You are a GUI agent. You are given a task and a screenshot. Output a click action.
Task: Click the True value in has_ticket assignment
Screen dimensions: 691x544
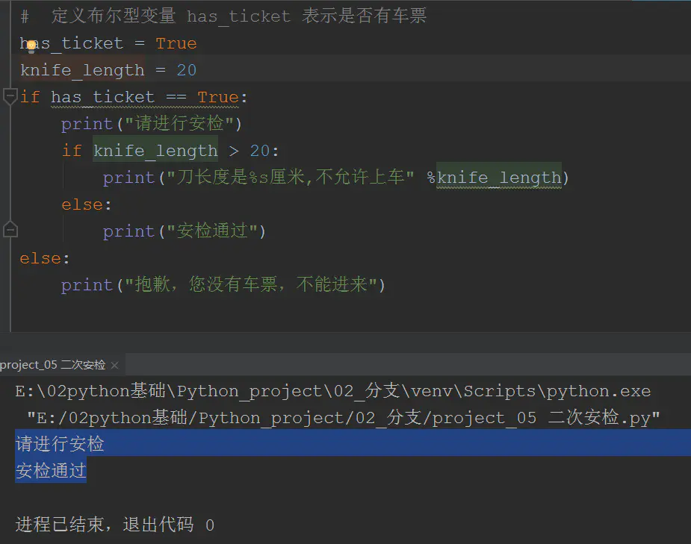tap(176, 43)
